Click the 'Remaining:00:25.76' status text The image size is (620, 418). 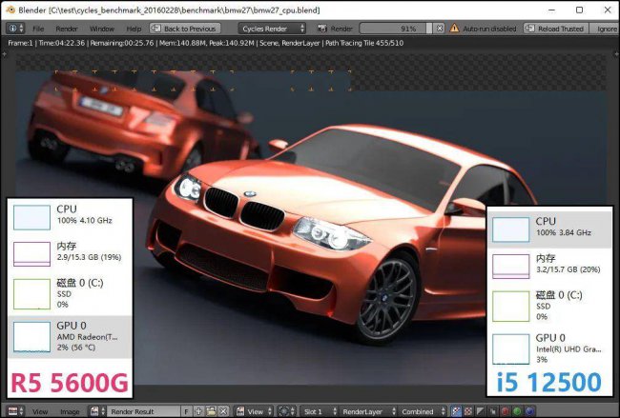[x=122, y=43]
